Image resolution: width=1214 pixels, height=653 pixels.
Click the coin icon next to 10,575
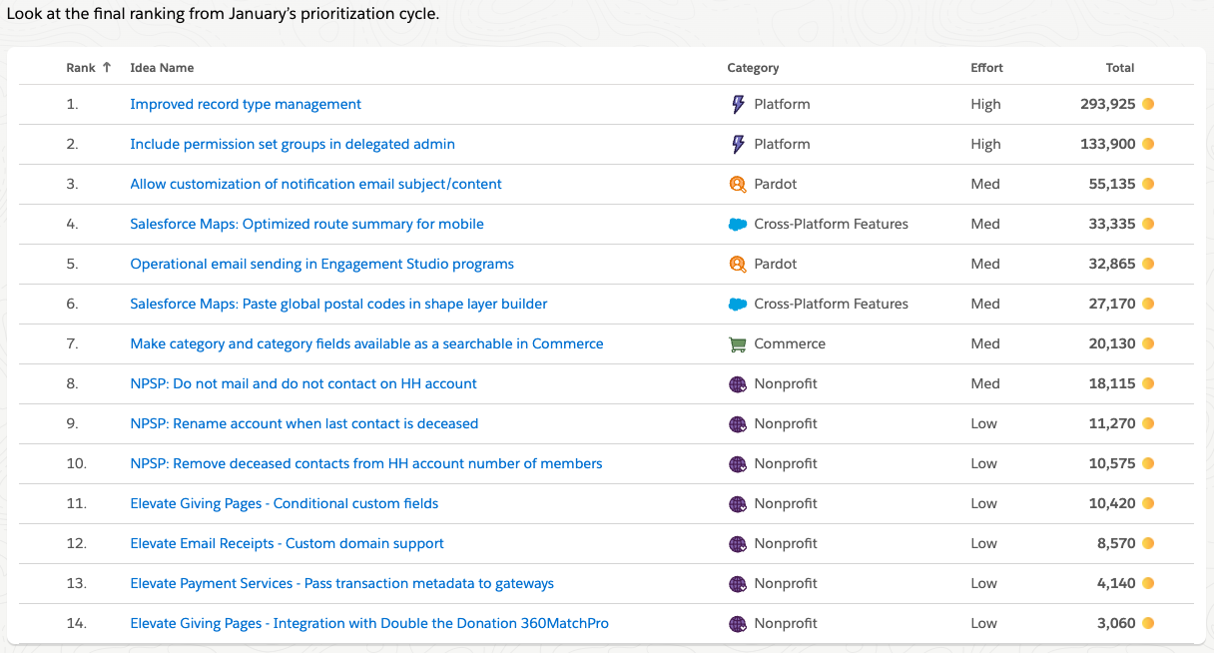1148,463
